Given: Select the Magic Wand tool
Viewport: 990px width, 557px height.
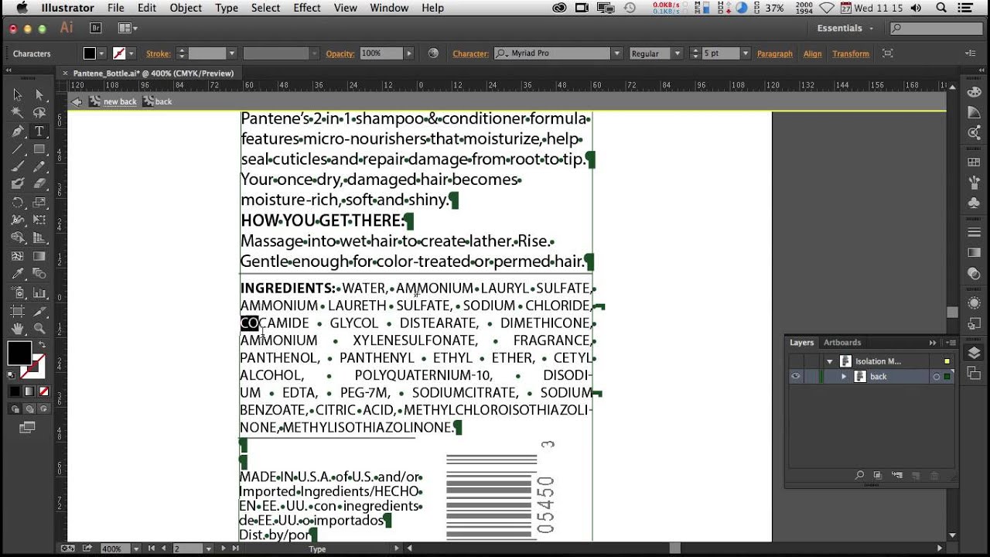Looking at the screenshot, I should (17, 113).
